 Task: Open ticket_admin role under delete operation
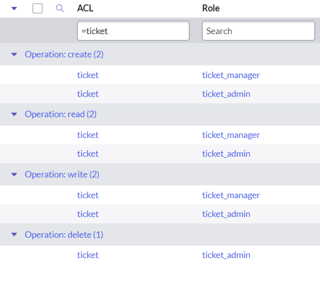click(x=226, y=255)
